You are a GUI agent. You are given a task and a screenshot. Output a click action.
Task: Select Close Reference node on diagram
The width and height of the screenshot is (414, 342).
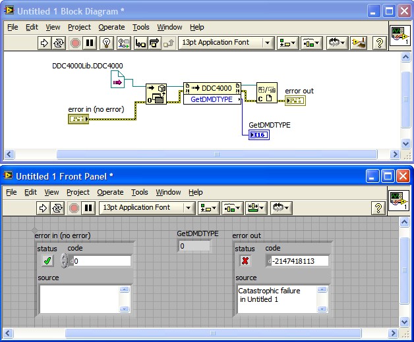coord(267,93)
